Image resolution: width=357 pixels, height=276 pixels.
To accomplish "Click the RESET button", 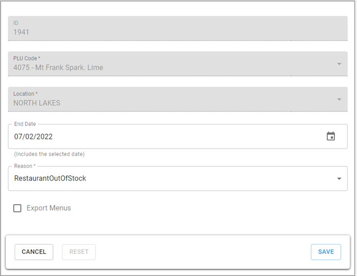I will (79, 252).
